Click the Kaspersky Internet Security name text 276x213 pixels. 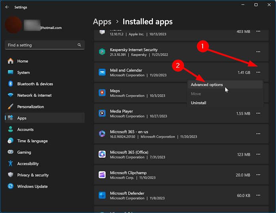pos(134,50)
